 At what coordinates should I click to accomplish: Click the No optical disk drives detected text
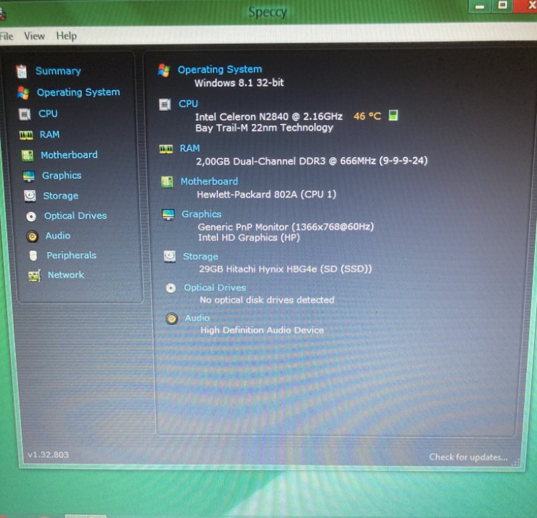click(267, 300)
